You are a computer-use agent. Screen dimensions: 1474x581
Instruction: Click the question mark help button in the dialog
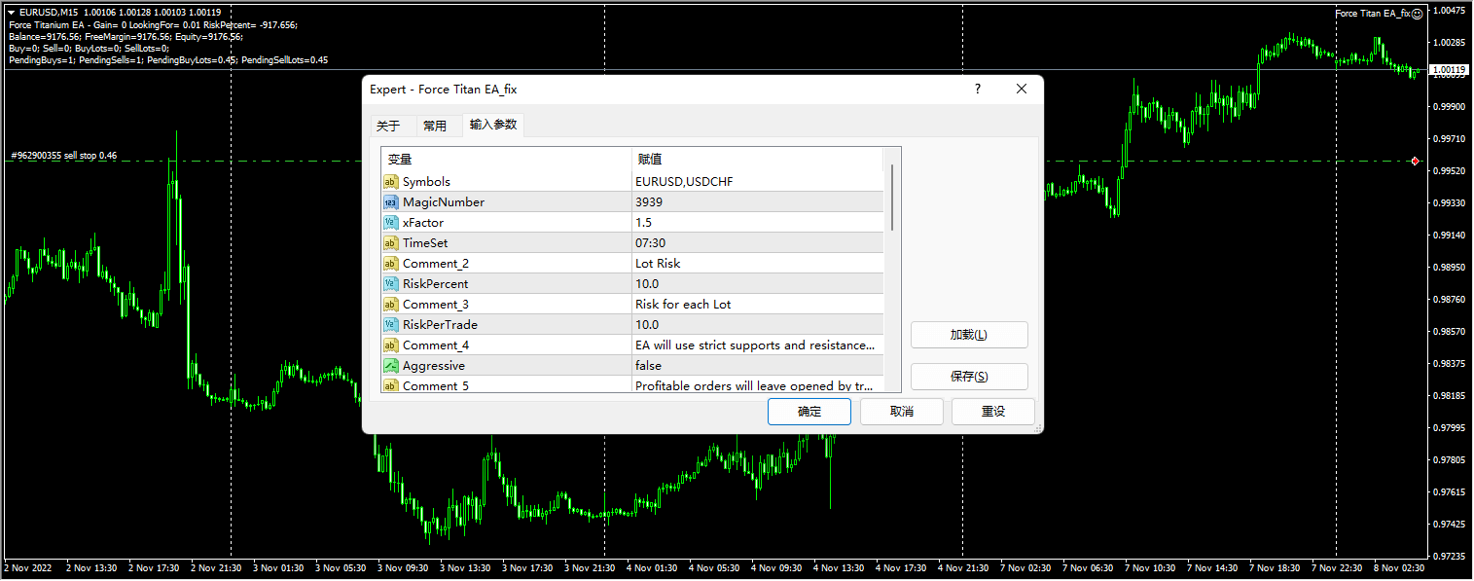click(x=978, y=89)
